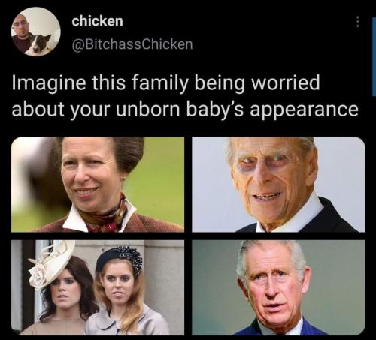
Task: Click the word "unborn" in the tweet
Action: (147, 109)
